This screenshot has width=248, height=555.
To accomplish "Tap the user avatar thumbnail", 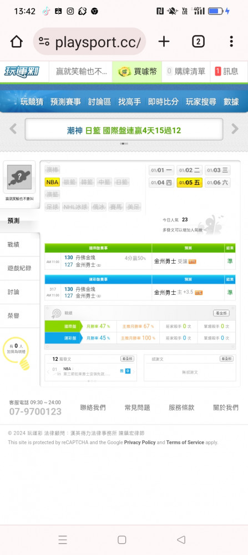I will 19,177.
